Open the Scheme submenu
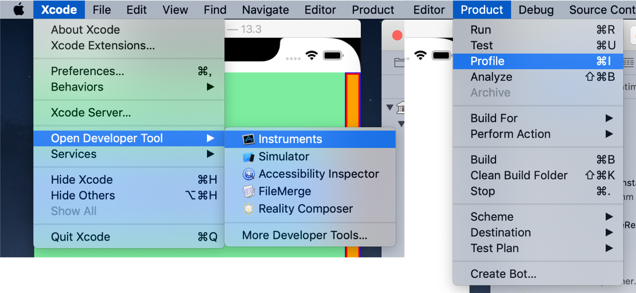636x293 pixels. (608, 217)
